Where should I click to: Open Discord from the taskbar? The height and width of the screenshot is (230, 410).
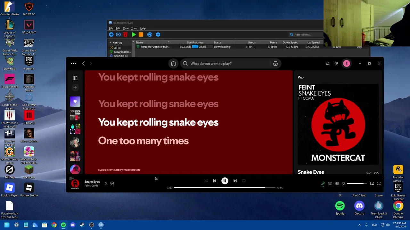(73, 225)
